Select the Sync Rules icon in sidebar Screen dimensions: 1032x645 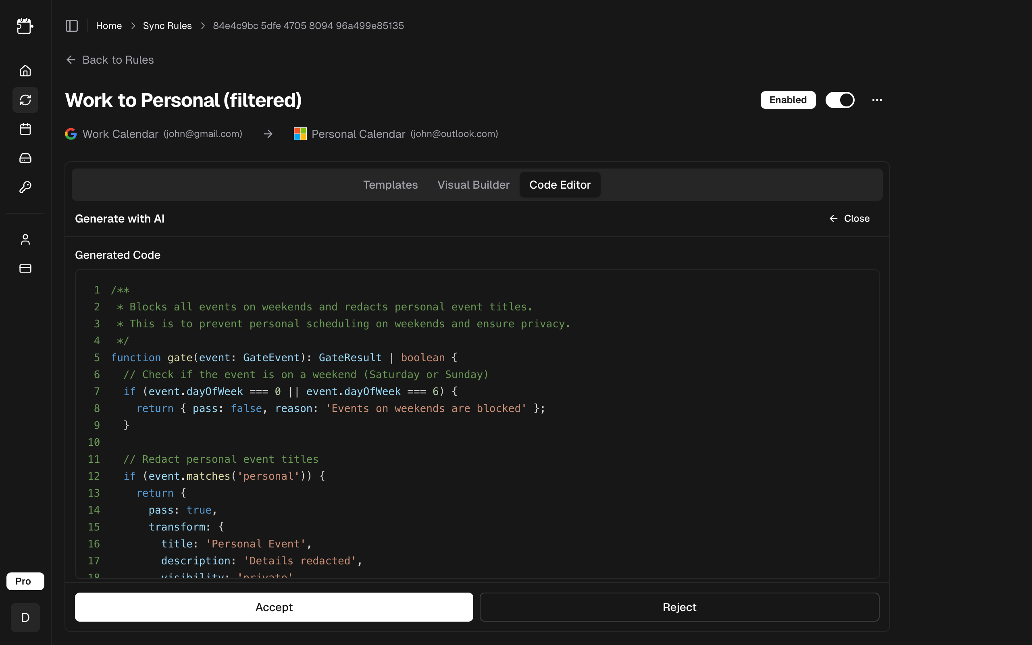pyautogui.click(x=25, y=100)
